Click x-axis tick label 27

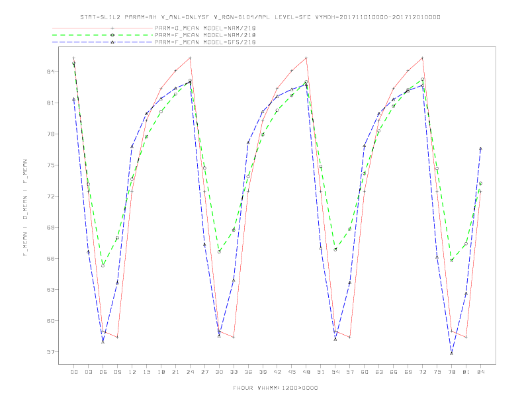[x=204, y=372]
